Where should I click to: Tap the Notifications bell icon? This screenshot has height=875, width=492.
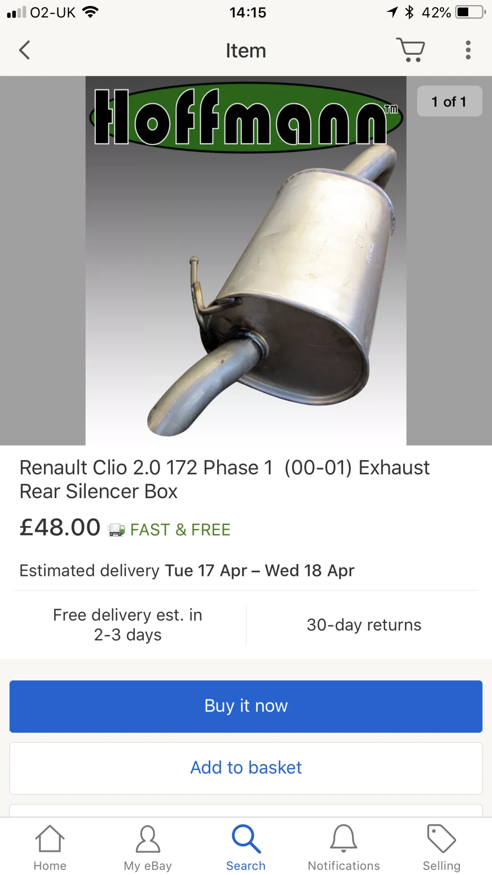[x=344, y=837]
